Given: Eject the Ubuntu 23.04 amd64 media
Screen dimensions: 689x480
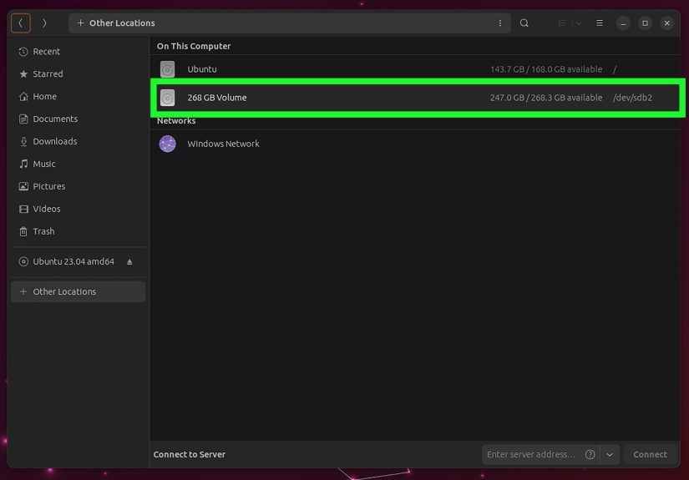Looking at the screenshot, I should [x=129, y=262].
